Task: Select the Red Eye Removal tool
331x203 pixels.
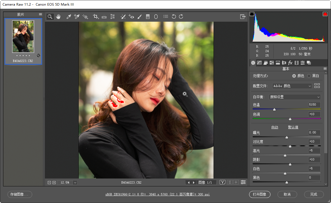Action: [x=131, y=17]
